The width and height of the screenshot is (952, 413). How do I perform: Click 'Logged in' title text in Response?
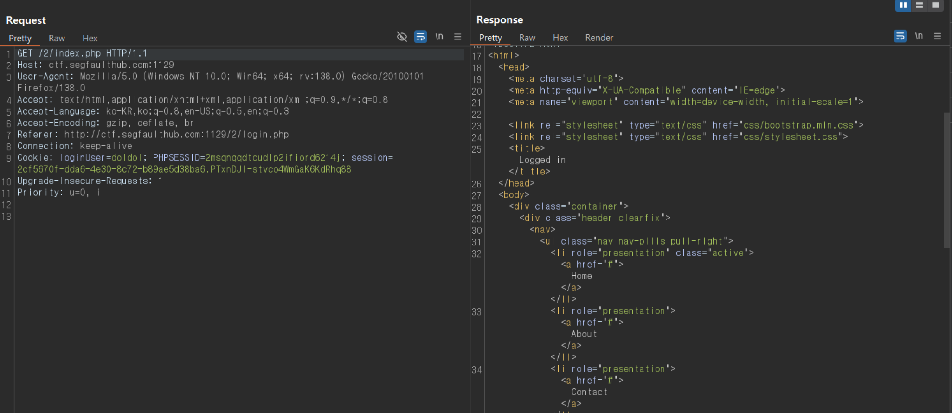542,160
